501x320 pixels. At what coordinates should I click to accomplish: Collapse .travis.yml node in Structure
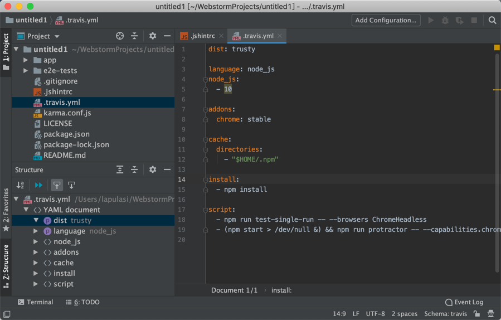click(16, 199)
